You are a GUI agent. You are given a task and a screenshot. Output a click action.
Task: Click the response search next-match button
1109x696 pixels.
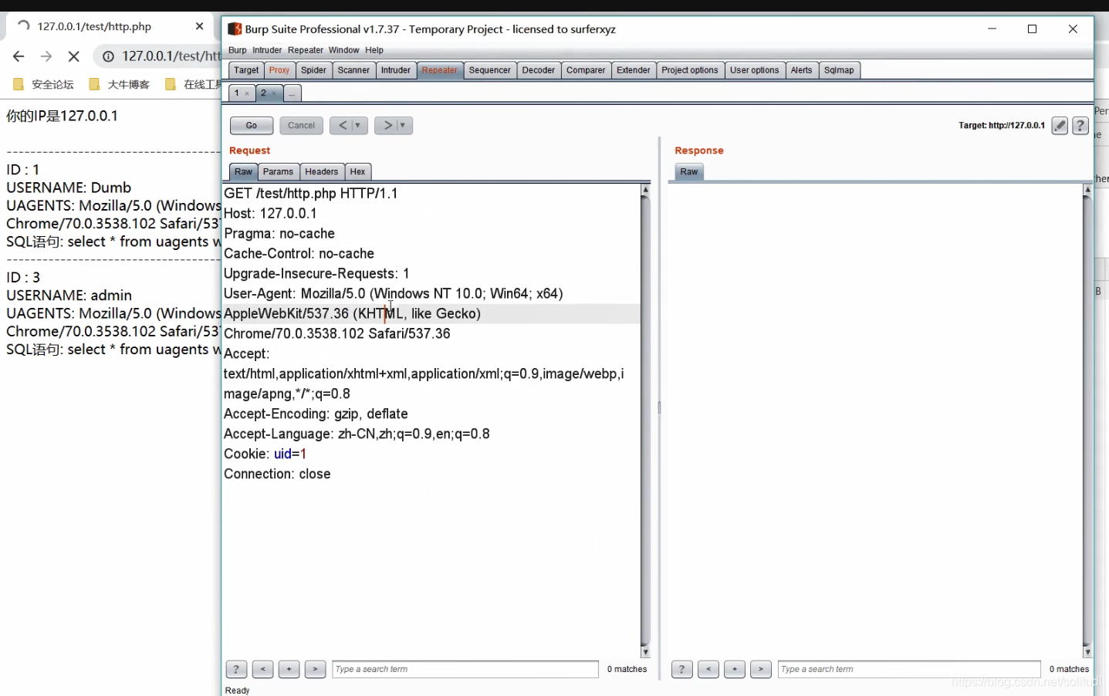[x=761, y=669]
